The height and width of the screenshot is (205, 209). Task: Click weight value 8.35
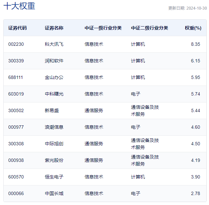[195, 44]
